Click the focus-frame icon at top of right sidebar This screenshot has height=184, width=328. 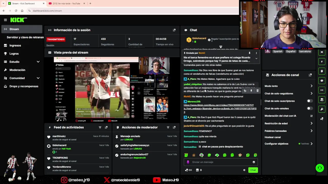[x=322, y=52]
